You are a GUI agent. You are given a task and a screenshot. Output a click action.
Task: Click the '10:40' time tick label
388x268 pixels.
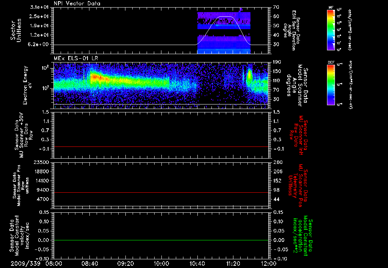(x=197, y=264)
